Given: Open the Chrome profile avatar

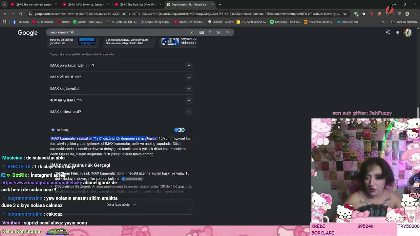Looking at the screenshot, I should 407,14.
